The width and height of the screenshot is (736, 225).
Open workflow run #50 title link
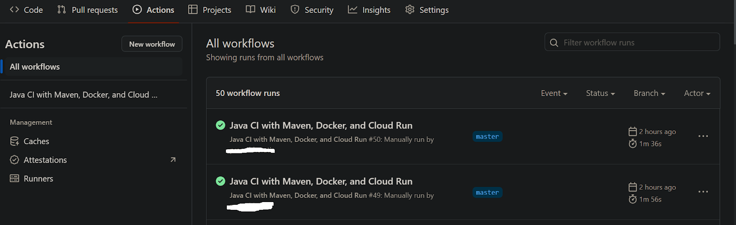tap(321, 125)
